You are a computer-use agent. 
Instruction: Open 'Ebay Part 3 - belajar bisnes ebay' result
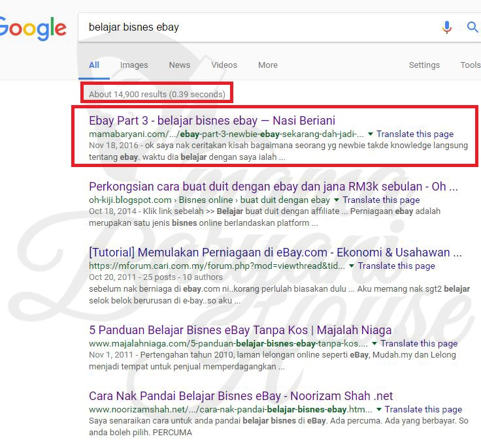(212, 121)
